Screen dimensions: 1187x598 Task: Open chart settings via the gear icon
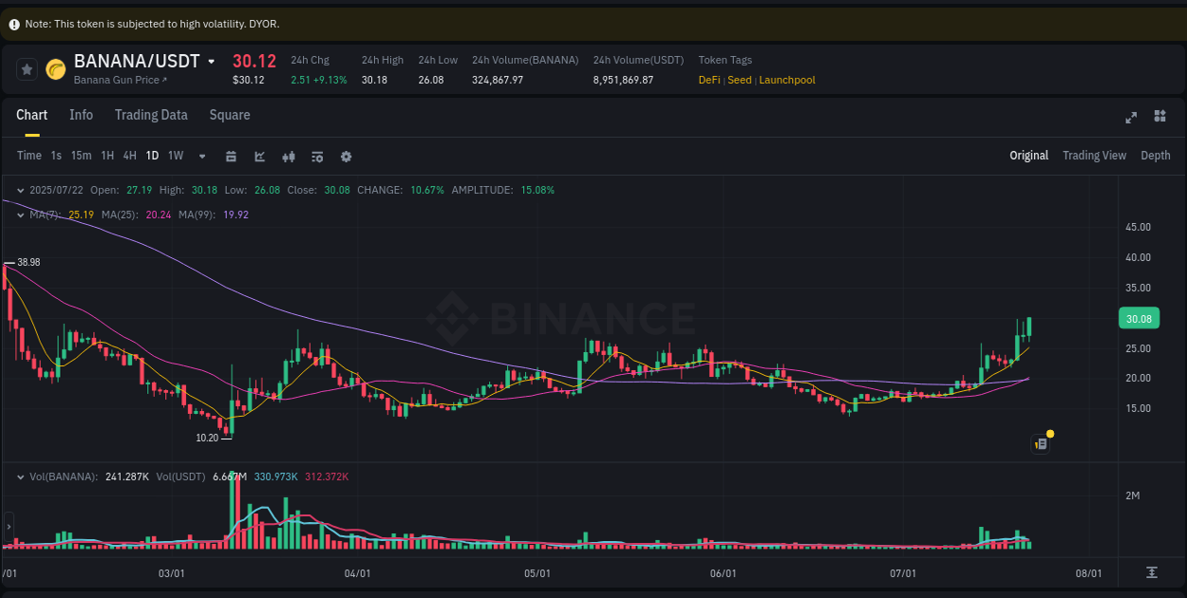346,155
